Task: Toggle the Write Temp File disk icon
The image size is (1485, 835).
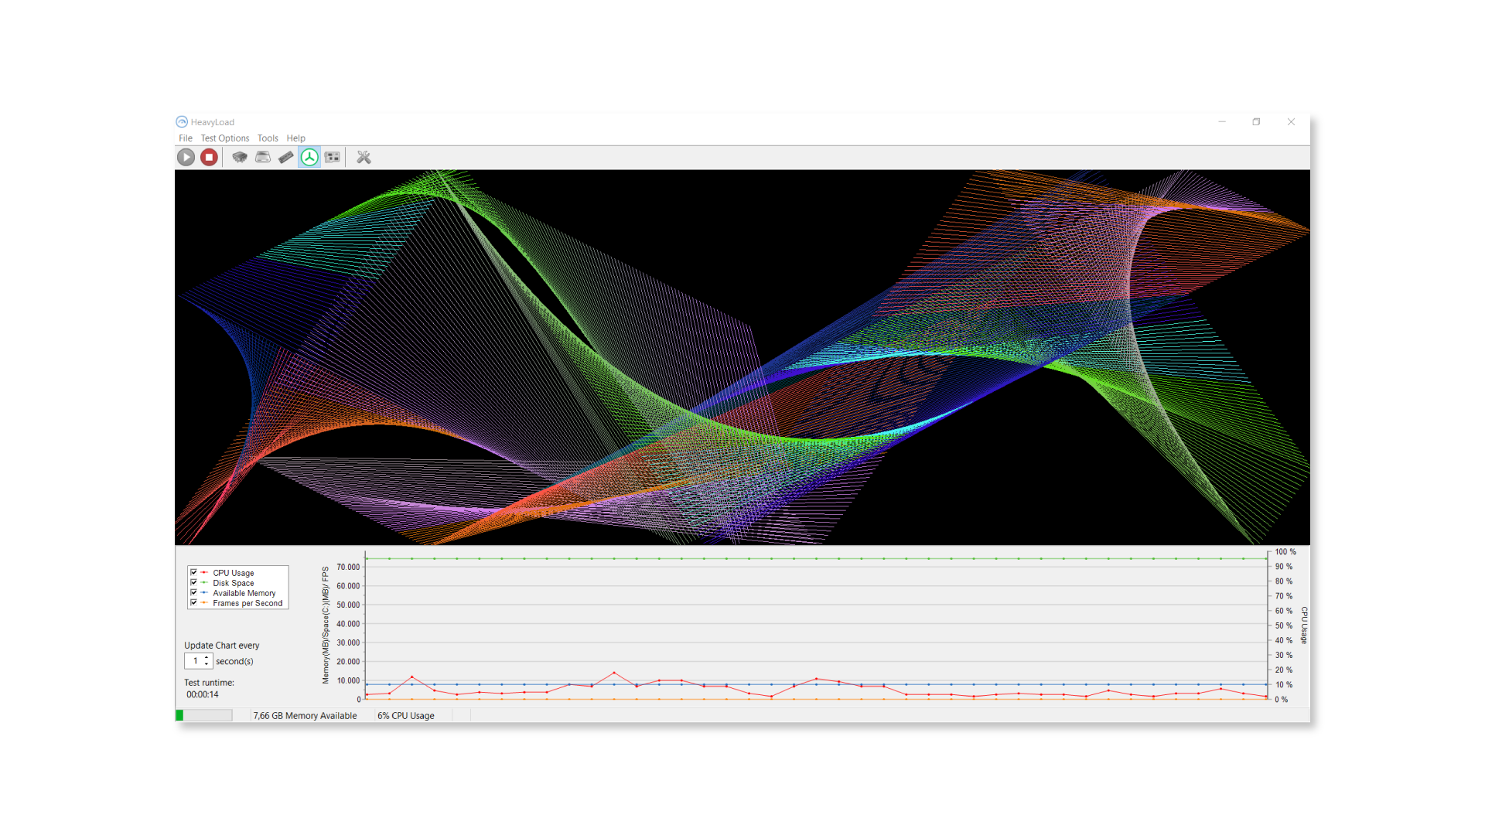Action: coord(263,158)
